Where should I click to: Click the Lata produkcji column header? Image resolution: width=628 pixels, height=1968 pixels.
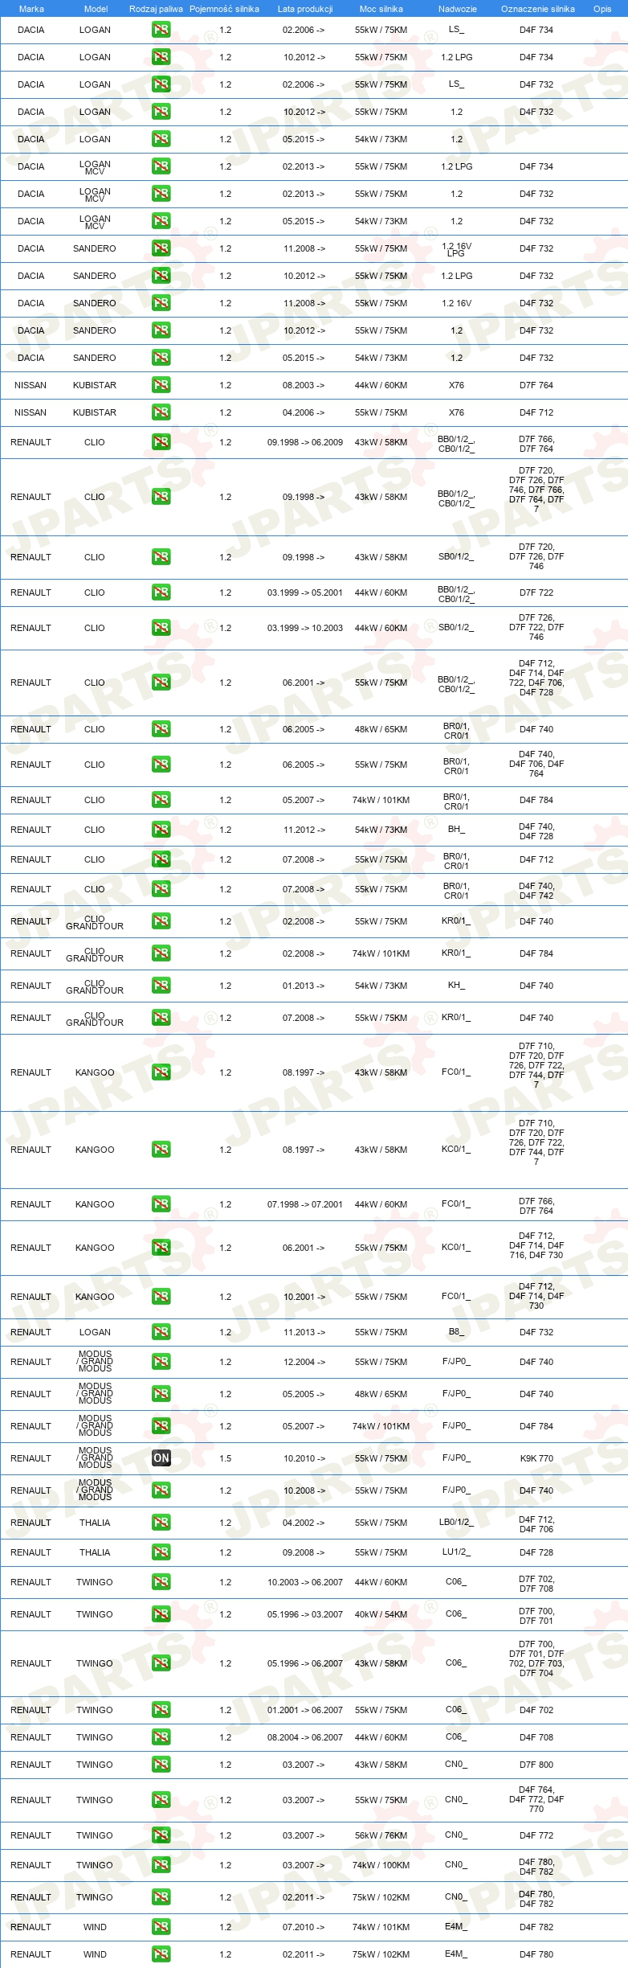coord(305,9)
